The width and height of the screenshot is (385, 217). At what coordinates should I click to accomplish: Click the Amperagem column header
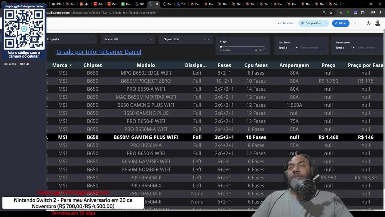pyautogui.click(x=294, y=65)
